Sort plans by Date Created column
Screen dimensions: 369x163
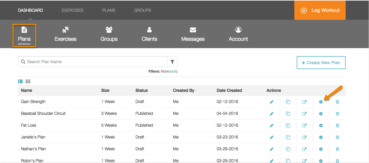pos(229,90)
